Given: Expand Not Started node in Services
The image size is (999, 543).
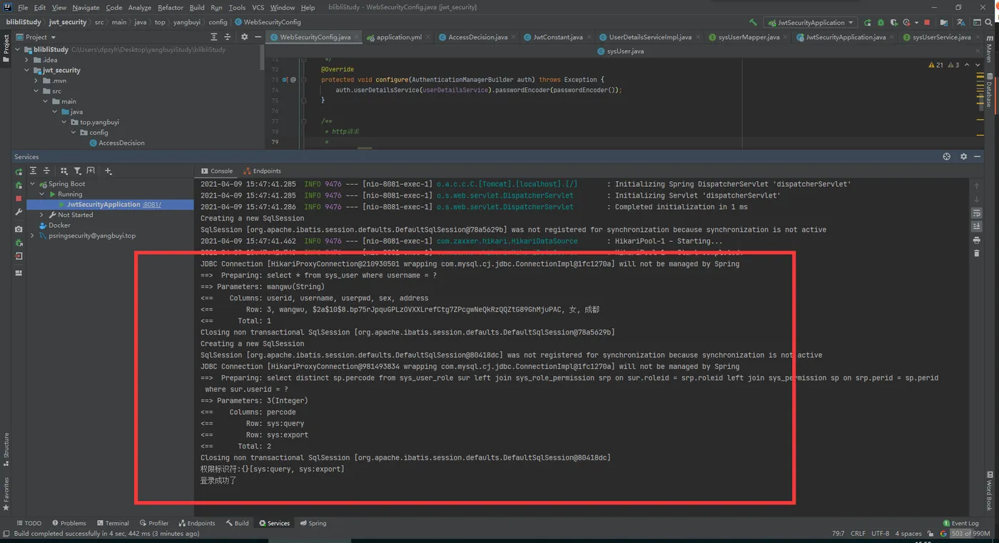Looking at the screenshot, I should pyautogui.click(x=41, y=215).
